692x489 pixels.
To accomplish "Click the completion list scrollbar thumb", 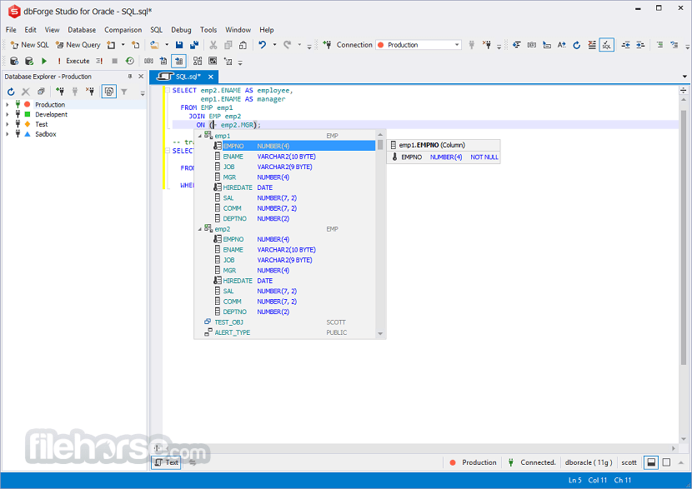I will coord(380,144).
